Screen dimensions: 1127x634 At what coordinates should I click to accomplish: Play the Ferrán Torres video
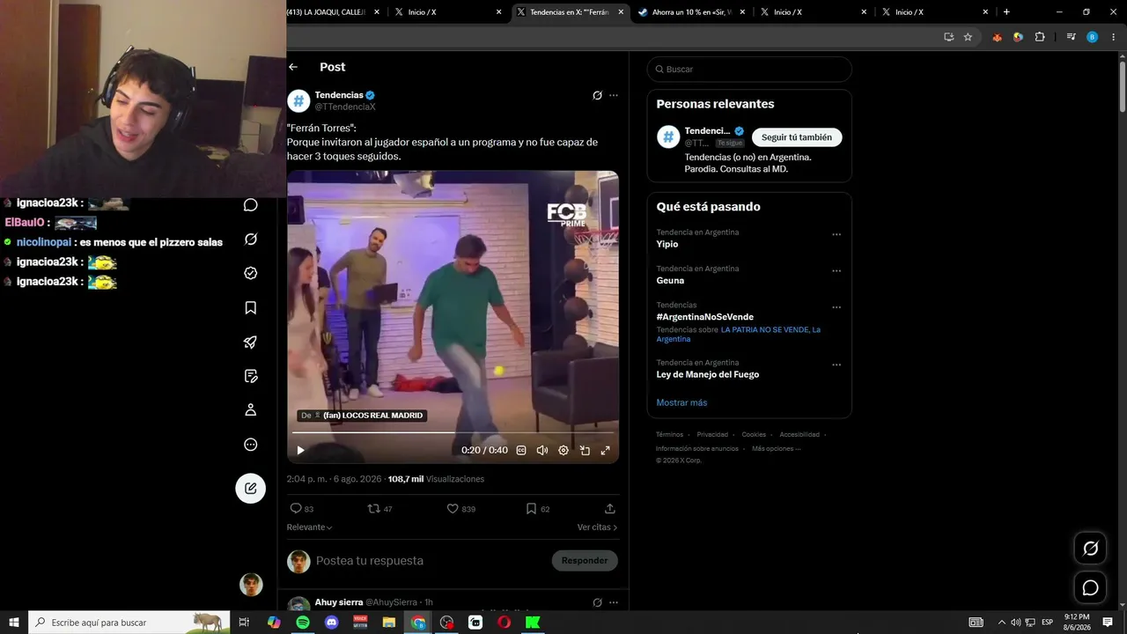click(x=300, y=450)
